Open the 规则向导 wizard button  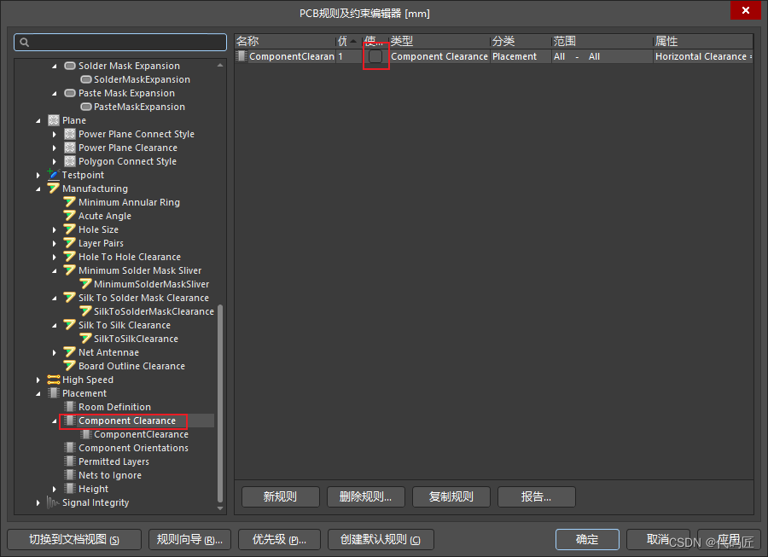click(x=189, y=539)
